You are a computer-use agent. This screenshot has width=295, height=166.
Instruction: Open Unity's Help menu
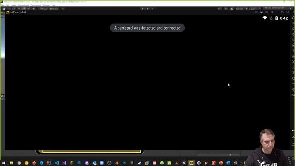pyautogui.click(x=53, y=5)
